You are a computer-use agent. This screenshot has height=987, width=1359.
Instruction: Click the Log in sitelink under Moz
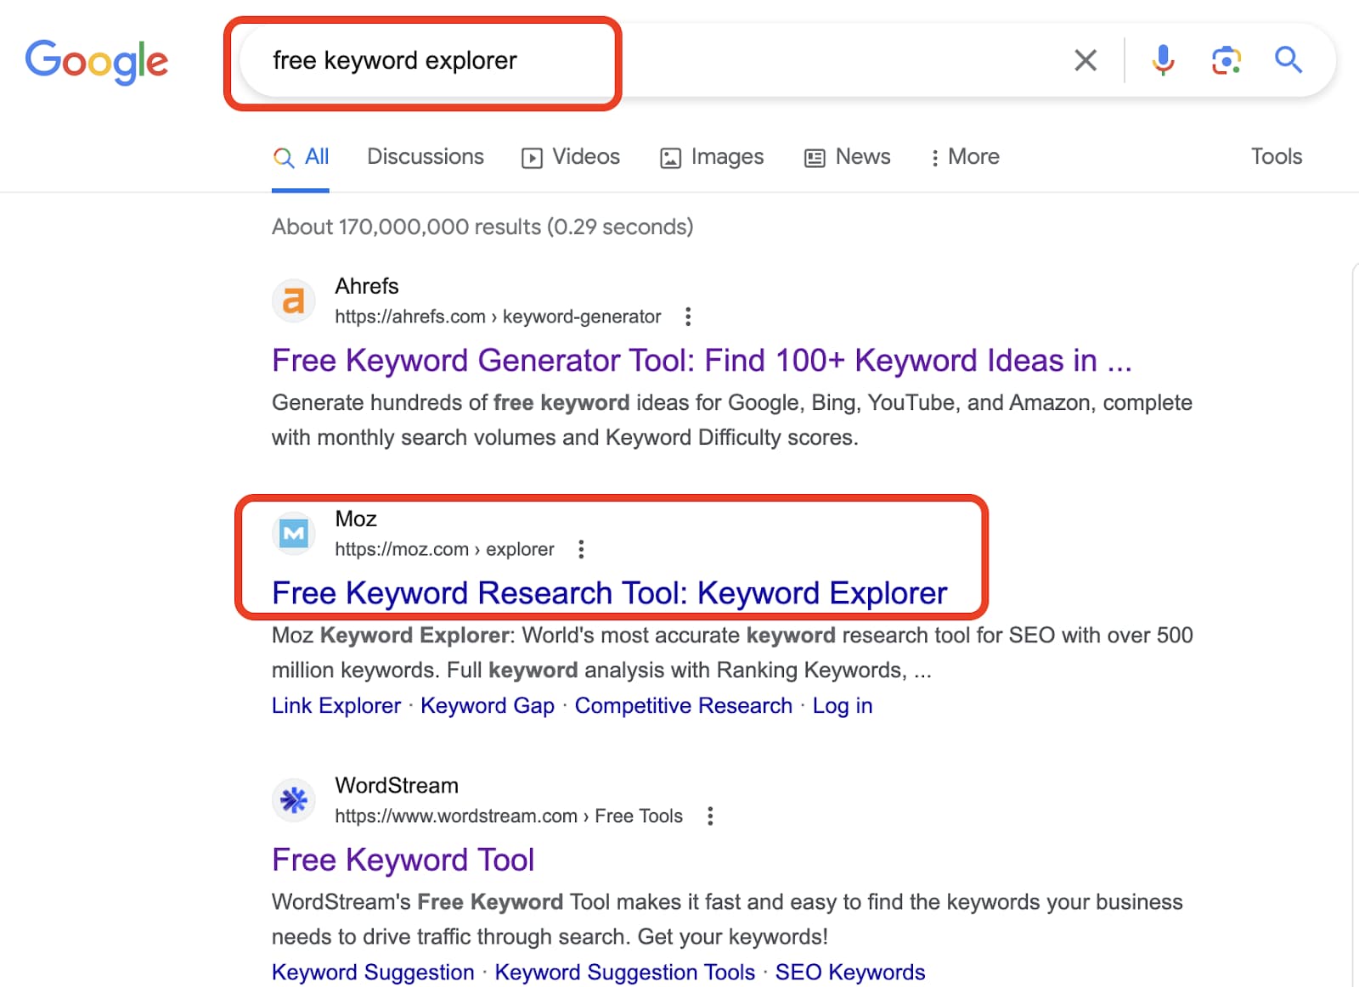tap(842, 705)
